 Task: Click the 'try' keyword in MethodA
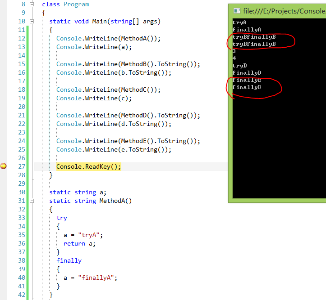coord(62,218)
